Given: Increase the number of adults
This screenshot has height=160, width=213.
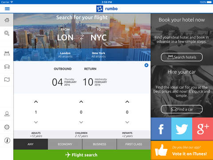Looking at the screenshot, I should tap(36, 102).
